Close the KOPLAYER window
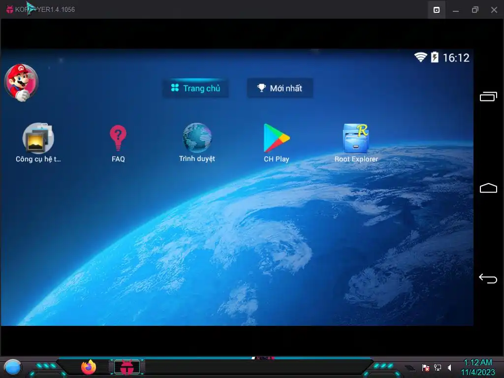 pyautogui.click(x=494, y=10)
